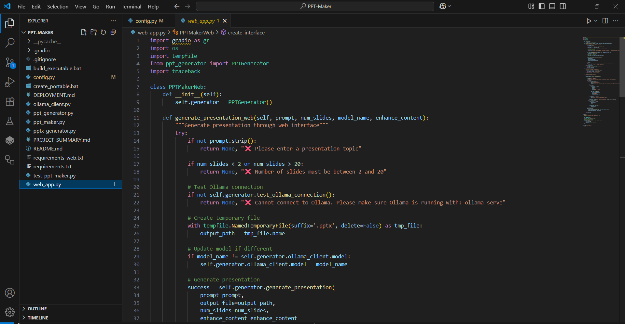Expand the OUTLINE section

(37, 309)
